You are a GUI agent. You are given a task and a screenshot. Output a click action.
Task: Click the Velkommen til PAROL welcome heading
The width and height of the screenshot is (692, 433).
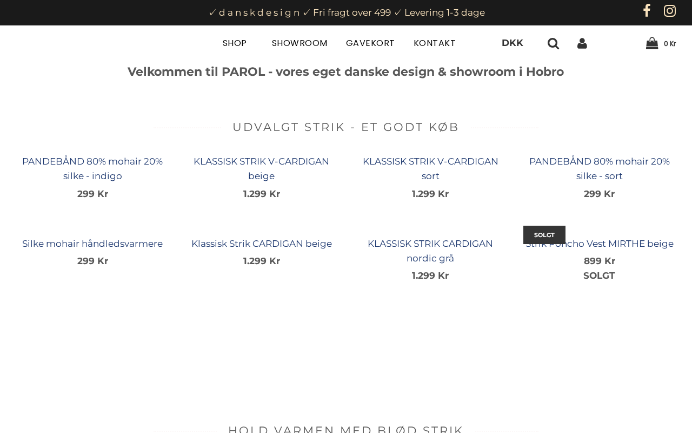point(346,71)
